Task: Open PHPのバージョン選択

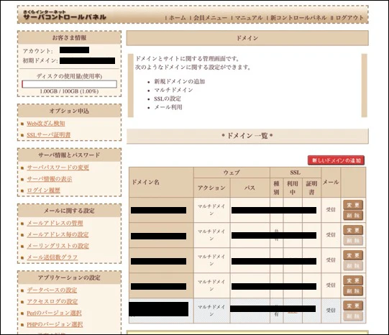Action: [x=55, y=324]
